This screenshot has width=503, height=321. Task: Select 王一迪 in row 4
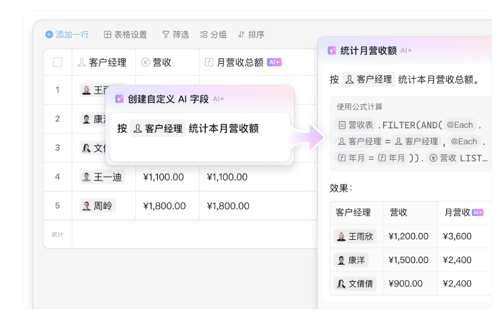(x=102, y=177)
